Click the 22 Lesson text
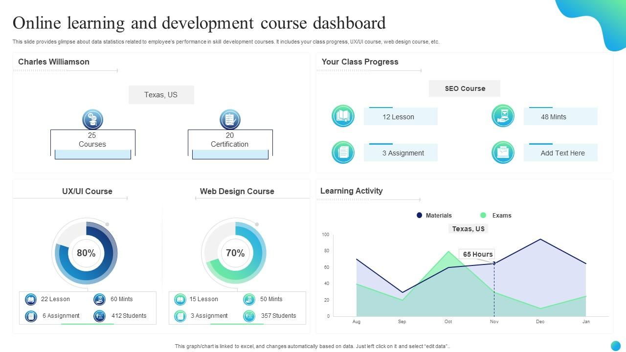 [55, 299]
